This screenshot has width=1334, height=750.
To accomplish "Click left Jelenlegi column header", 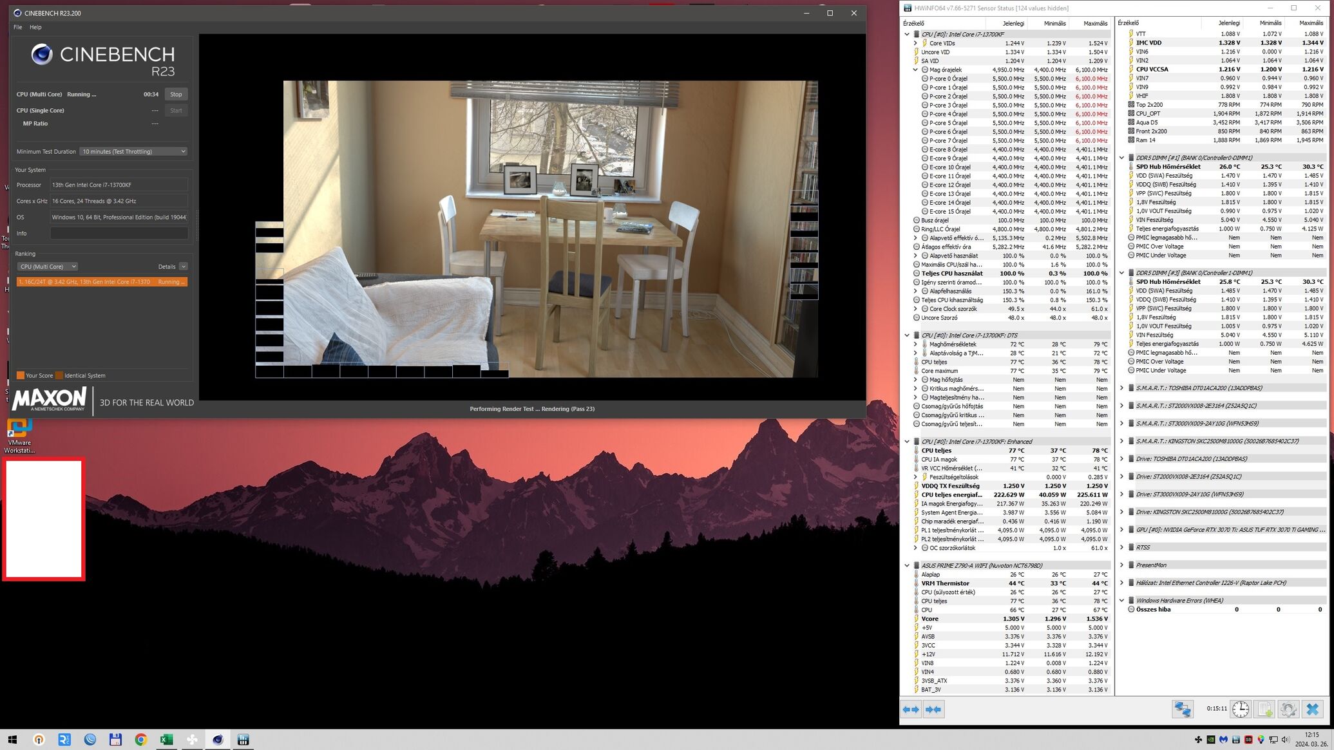I will pos(1006,23).
